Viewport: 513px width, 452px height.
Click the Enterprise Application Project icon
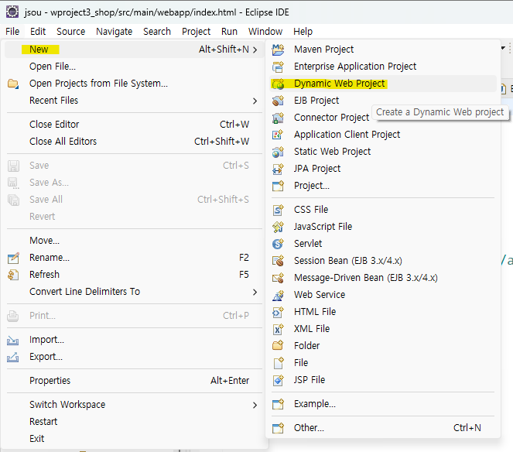278,67
